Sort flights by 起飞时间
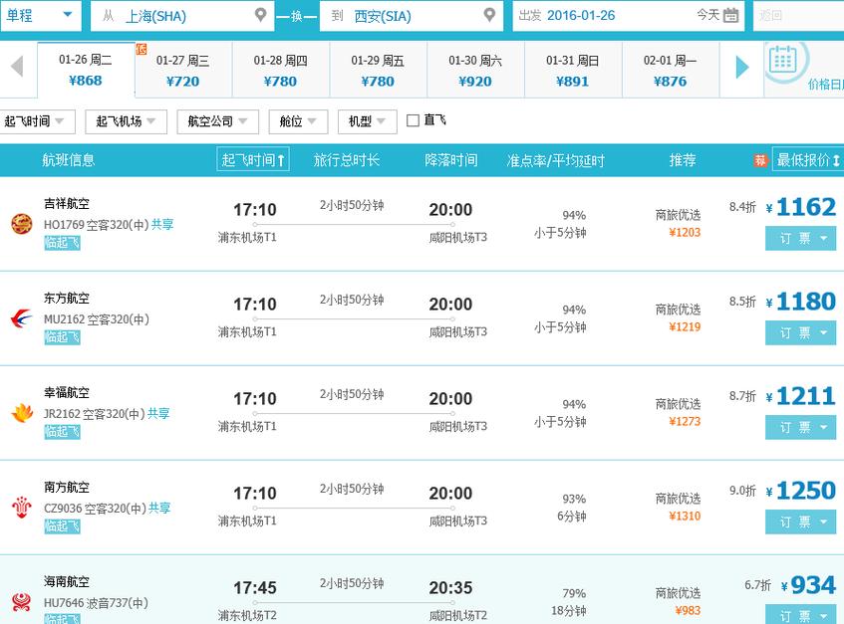Screen dimensions: 844x624 pyautogui.click(x=254, y=159)
